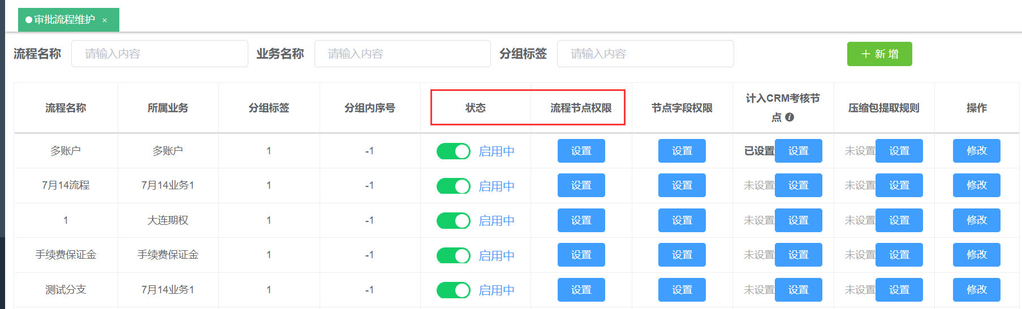The height and width of the screenshot is (309, 1022).
Task: Click the info icon beside 计入CRM考核节点
Action: pos(790,117)
